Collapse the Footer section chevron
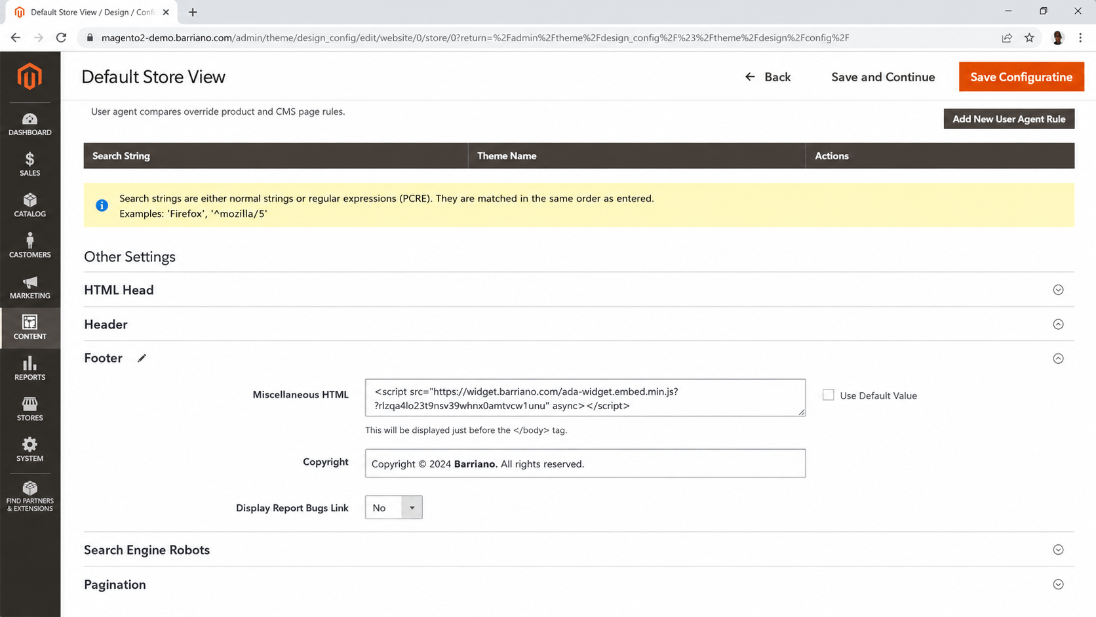 point(1058,359)
